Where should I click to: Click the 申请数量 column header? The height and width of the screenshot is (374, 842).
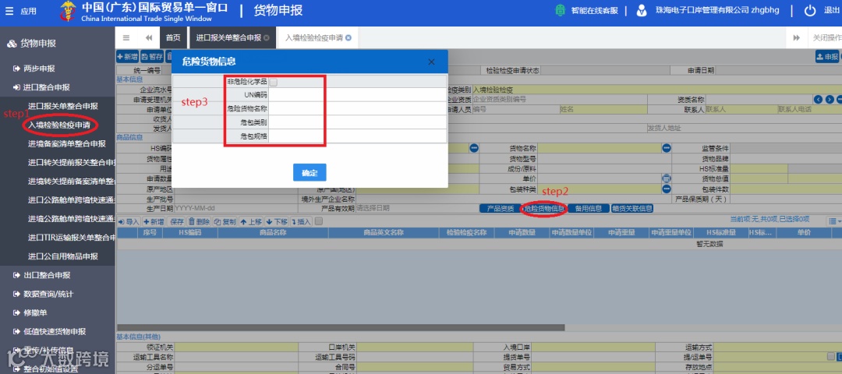coord(522,233)
